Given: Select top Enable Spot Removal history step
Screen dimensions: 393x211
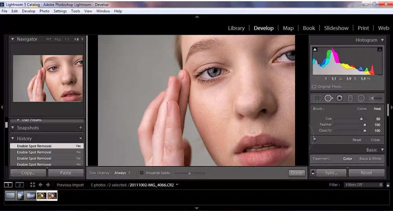Looking at the screenshot, I should [47, 146].
